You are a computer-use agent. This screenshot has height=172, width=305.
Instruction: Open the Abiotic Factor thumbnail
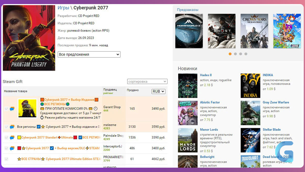tap(188, 113)
